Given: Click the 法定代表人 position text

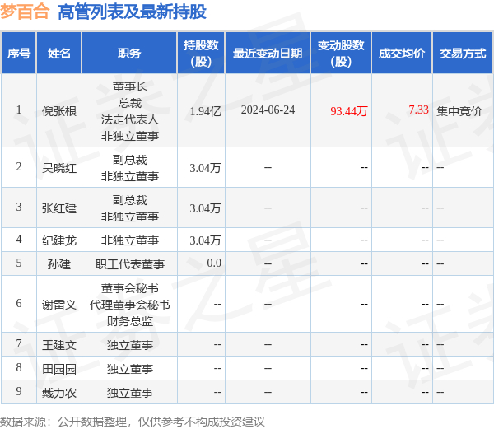Looking at the screenshot, I should pos(130,119).
